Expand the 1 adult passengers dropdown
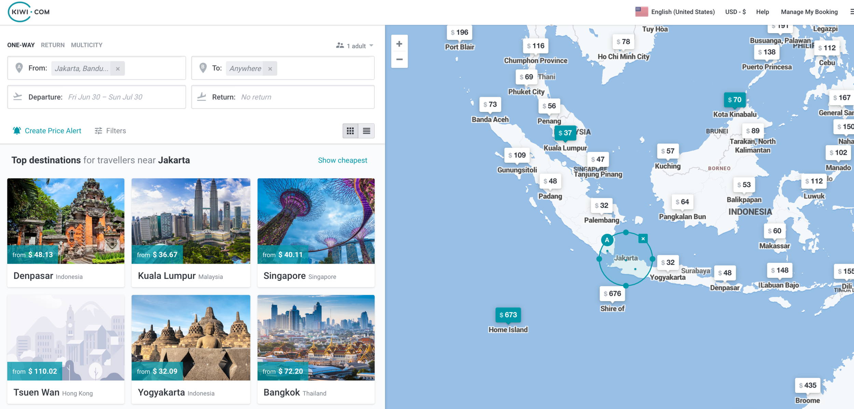Screen dimensions: 854x409 tap(355, 46)
